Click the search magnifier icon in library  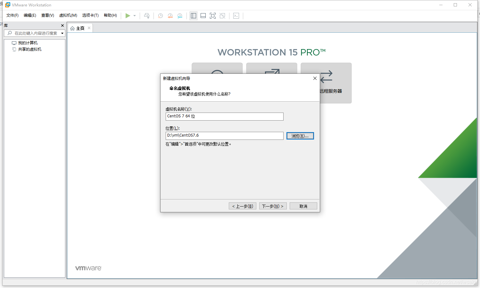coord(10,33)
